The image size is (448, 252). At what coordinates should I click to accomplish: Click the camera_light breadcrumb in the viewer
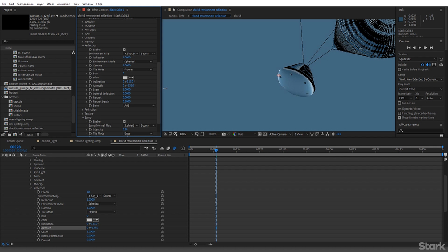(176, 16)
